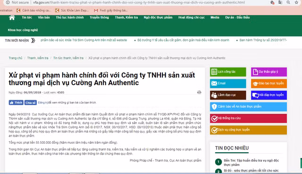Bookmark this page with star icon

[x=296, y=2]
